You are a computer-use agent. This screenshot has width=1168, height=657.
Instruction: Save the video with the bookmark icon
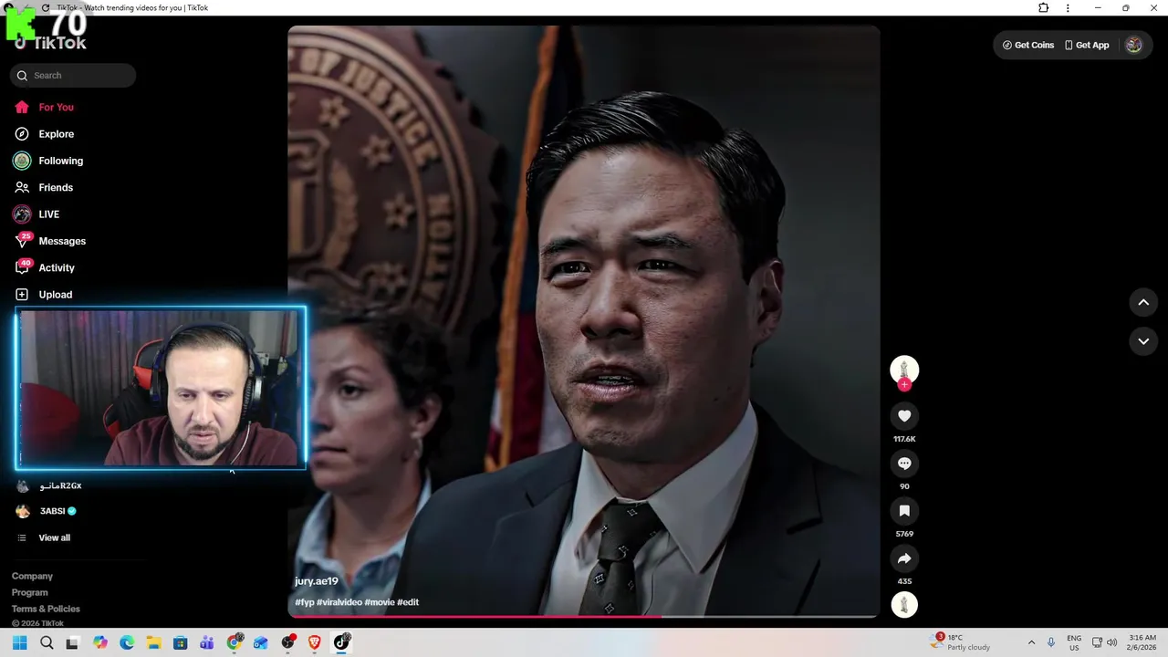click(x=904, y=511)
